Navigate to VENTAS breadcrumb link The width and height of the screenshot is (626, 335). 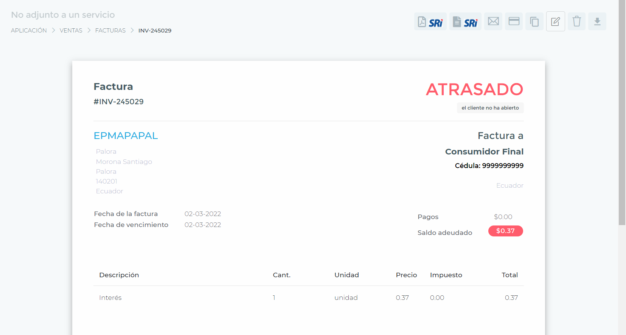[x=71, y=31]
